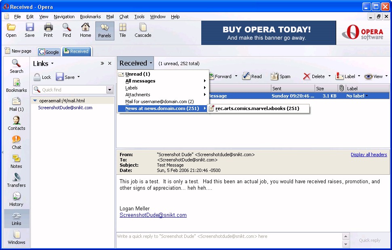Delete the selected message
392x250 pixels.
(314, 76)
